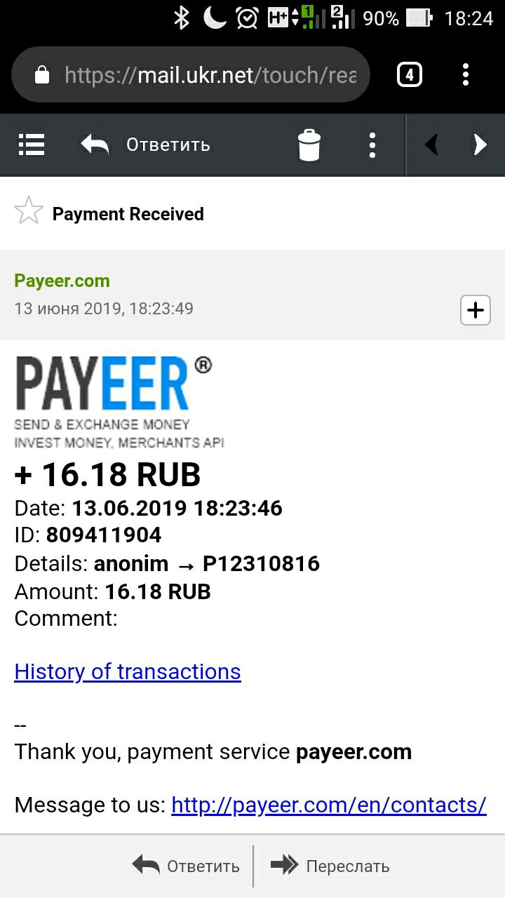The image size is (505, 898).
Task: Tap Переслать to forward the email
Action: coord(330,866)
